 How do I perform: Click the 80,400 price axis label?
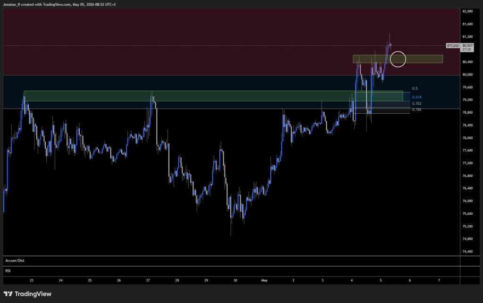pyautogui.click(x=467, y=62)
